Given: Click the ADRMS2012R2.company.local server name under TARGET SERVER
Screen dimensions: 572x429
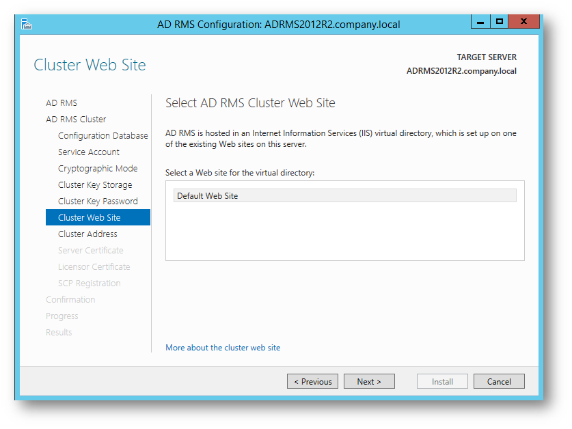Looking at the screenshot, I should (x=461, y=71).
